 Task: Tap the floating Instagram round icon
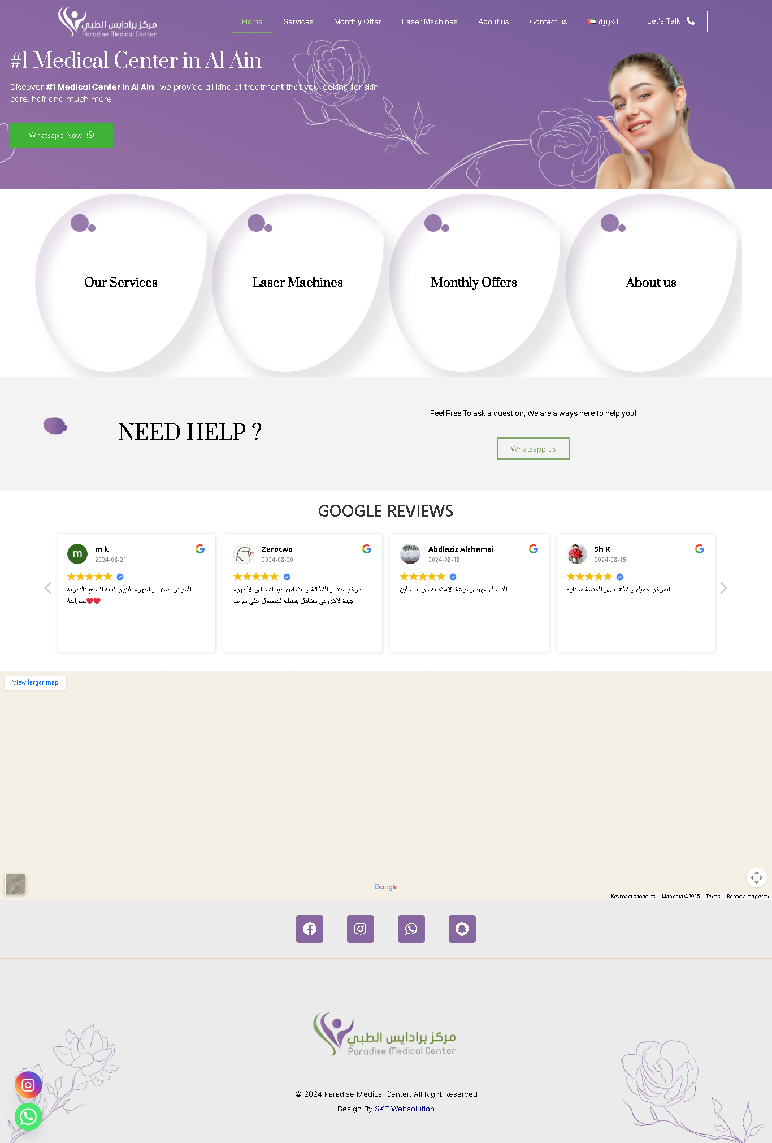(28, 1085)
